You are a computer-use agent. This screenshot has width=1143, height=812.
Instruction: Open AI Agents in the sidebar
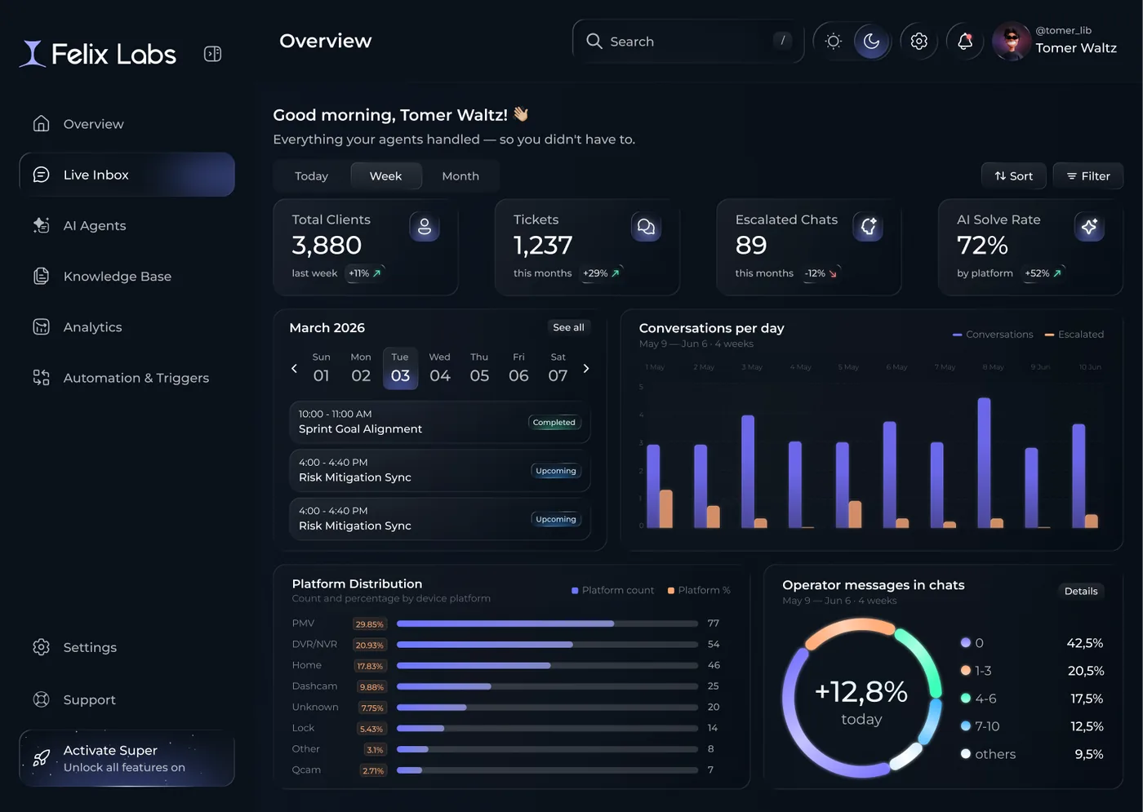[x=127, y=225]
